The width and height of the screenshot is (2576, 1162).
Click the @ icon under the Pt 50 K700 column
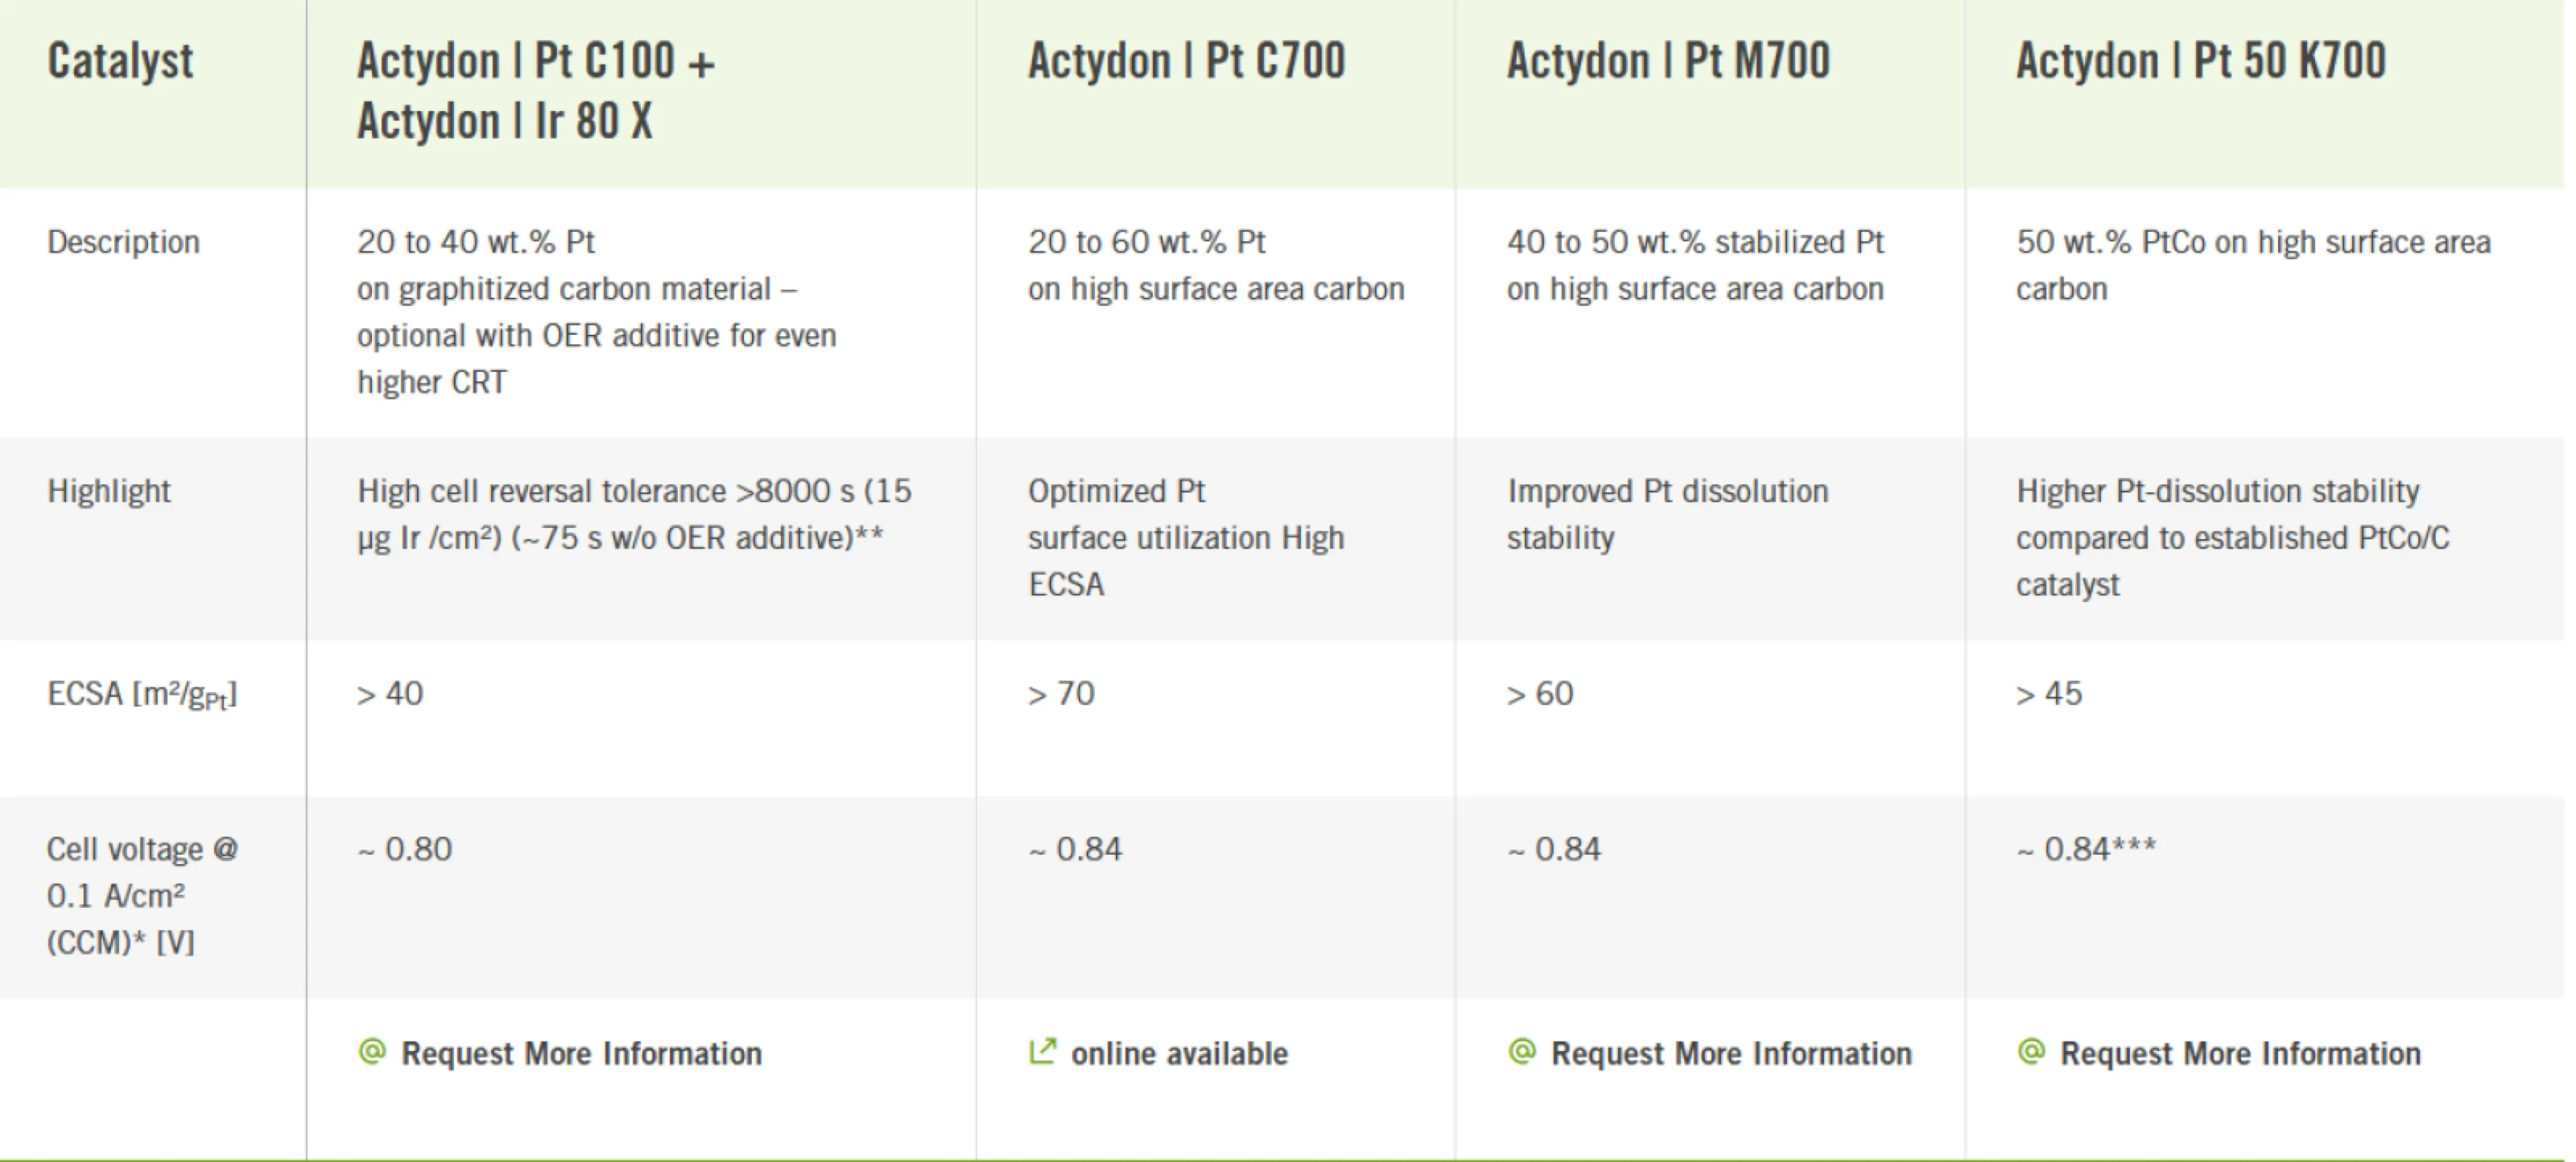[x=2031, y=1051]
